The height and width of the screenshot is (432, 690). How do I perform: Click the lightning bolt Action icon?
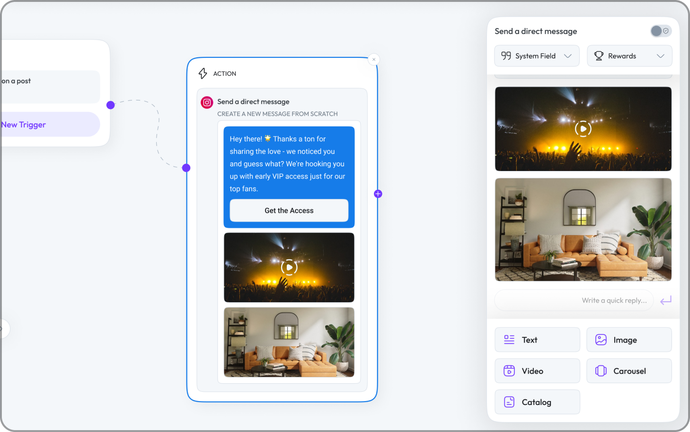(x=203, y=73)
